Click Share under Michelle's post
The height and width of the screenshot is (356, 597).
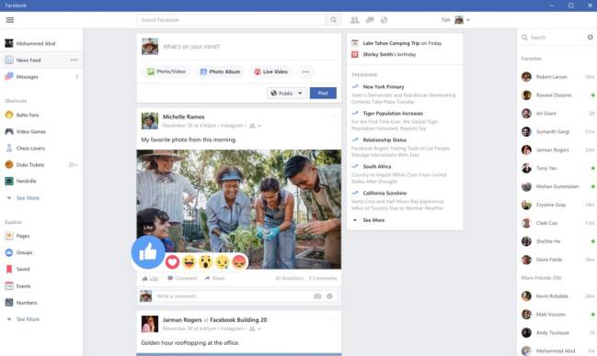[214, 278]
